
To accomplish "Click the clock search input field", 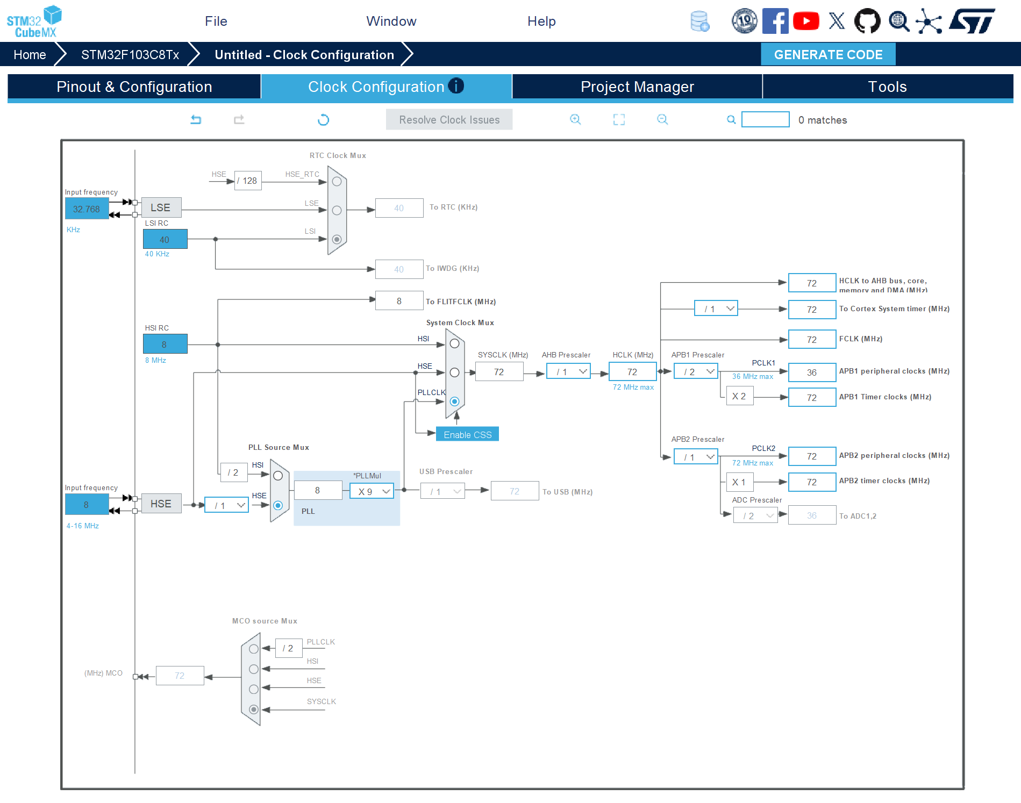I will click(766, 119).
